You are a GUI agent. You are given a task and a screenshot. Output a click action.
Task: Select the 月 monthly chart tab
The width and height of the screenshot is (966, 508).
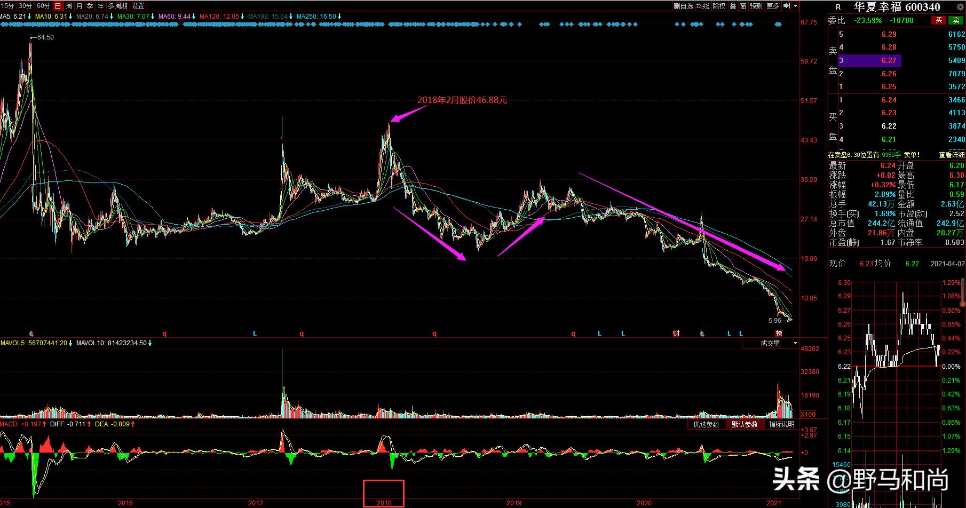[x=80, y=6]
